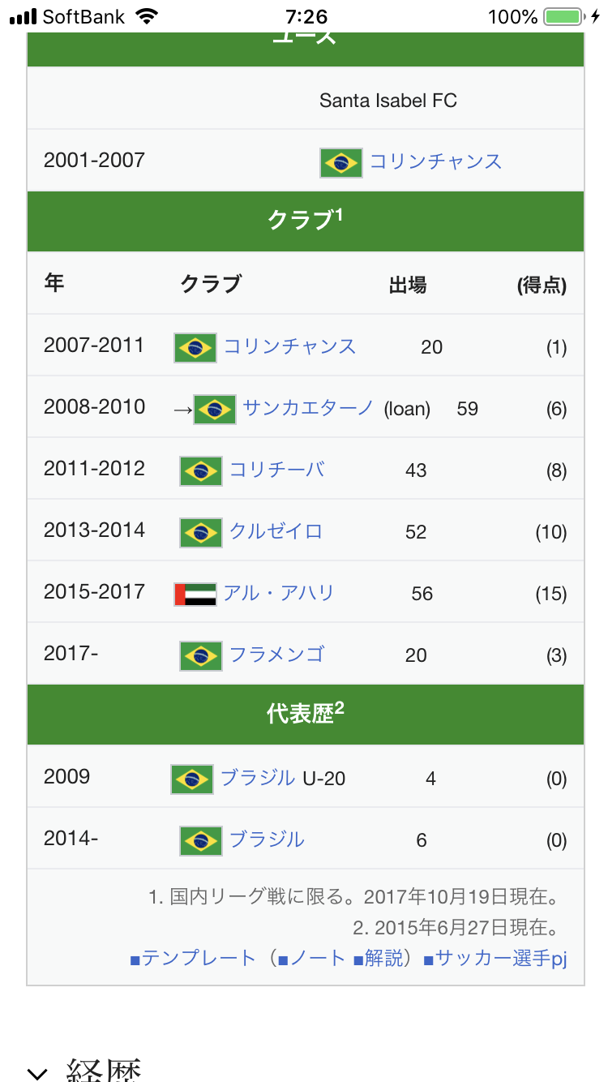The image size is (608, 1082).
Task: Open the ブラジル U-20 team link
Action: pos(258,778)
